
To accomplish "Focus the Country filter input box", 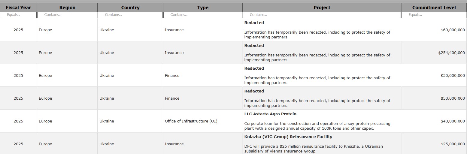I will [130, 15].
